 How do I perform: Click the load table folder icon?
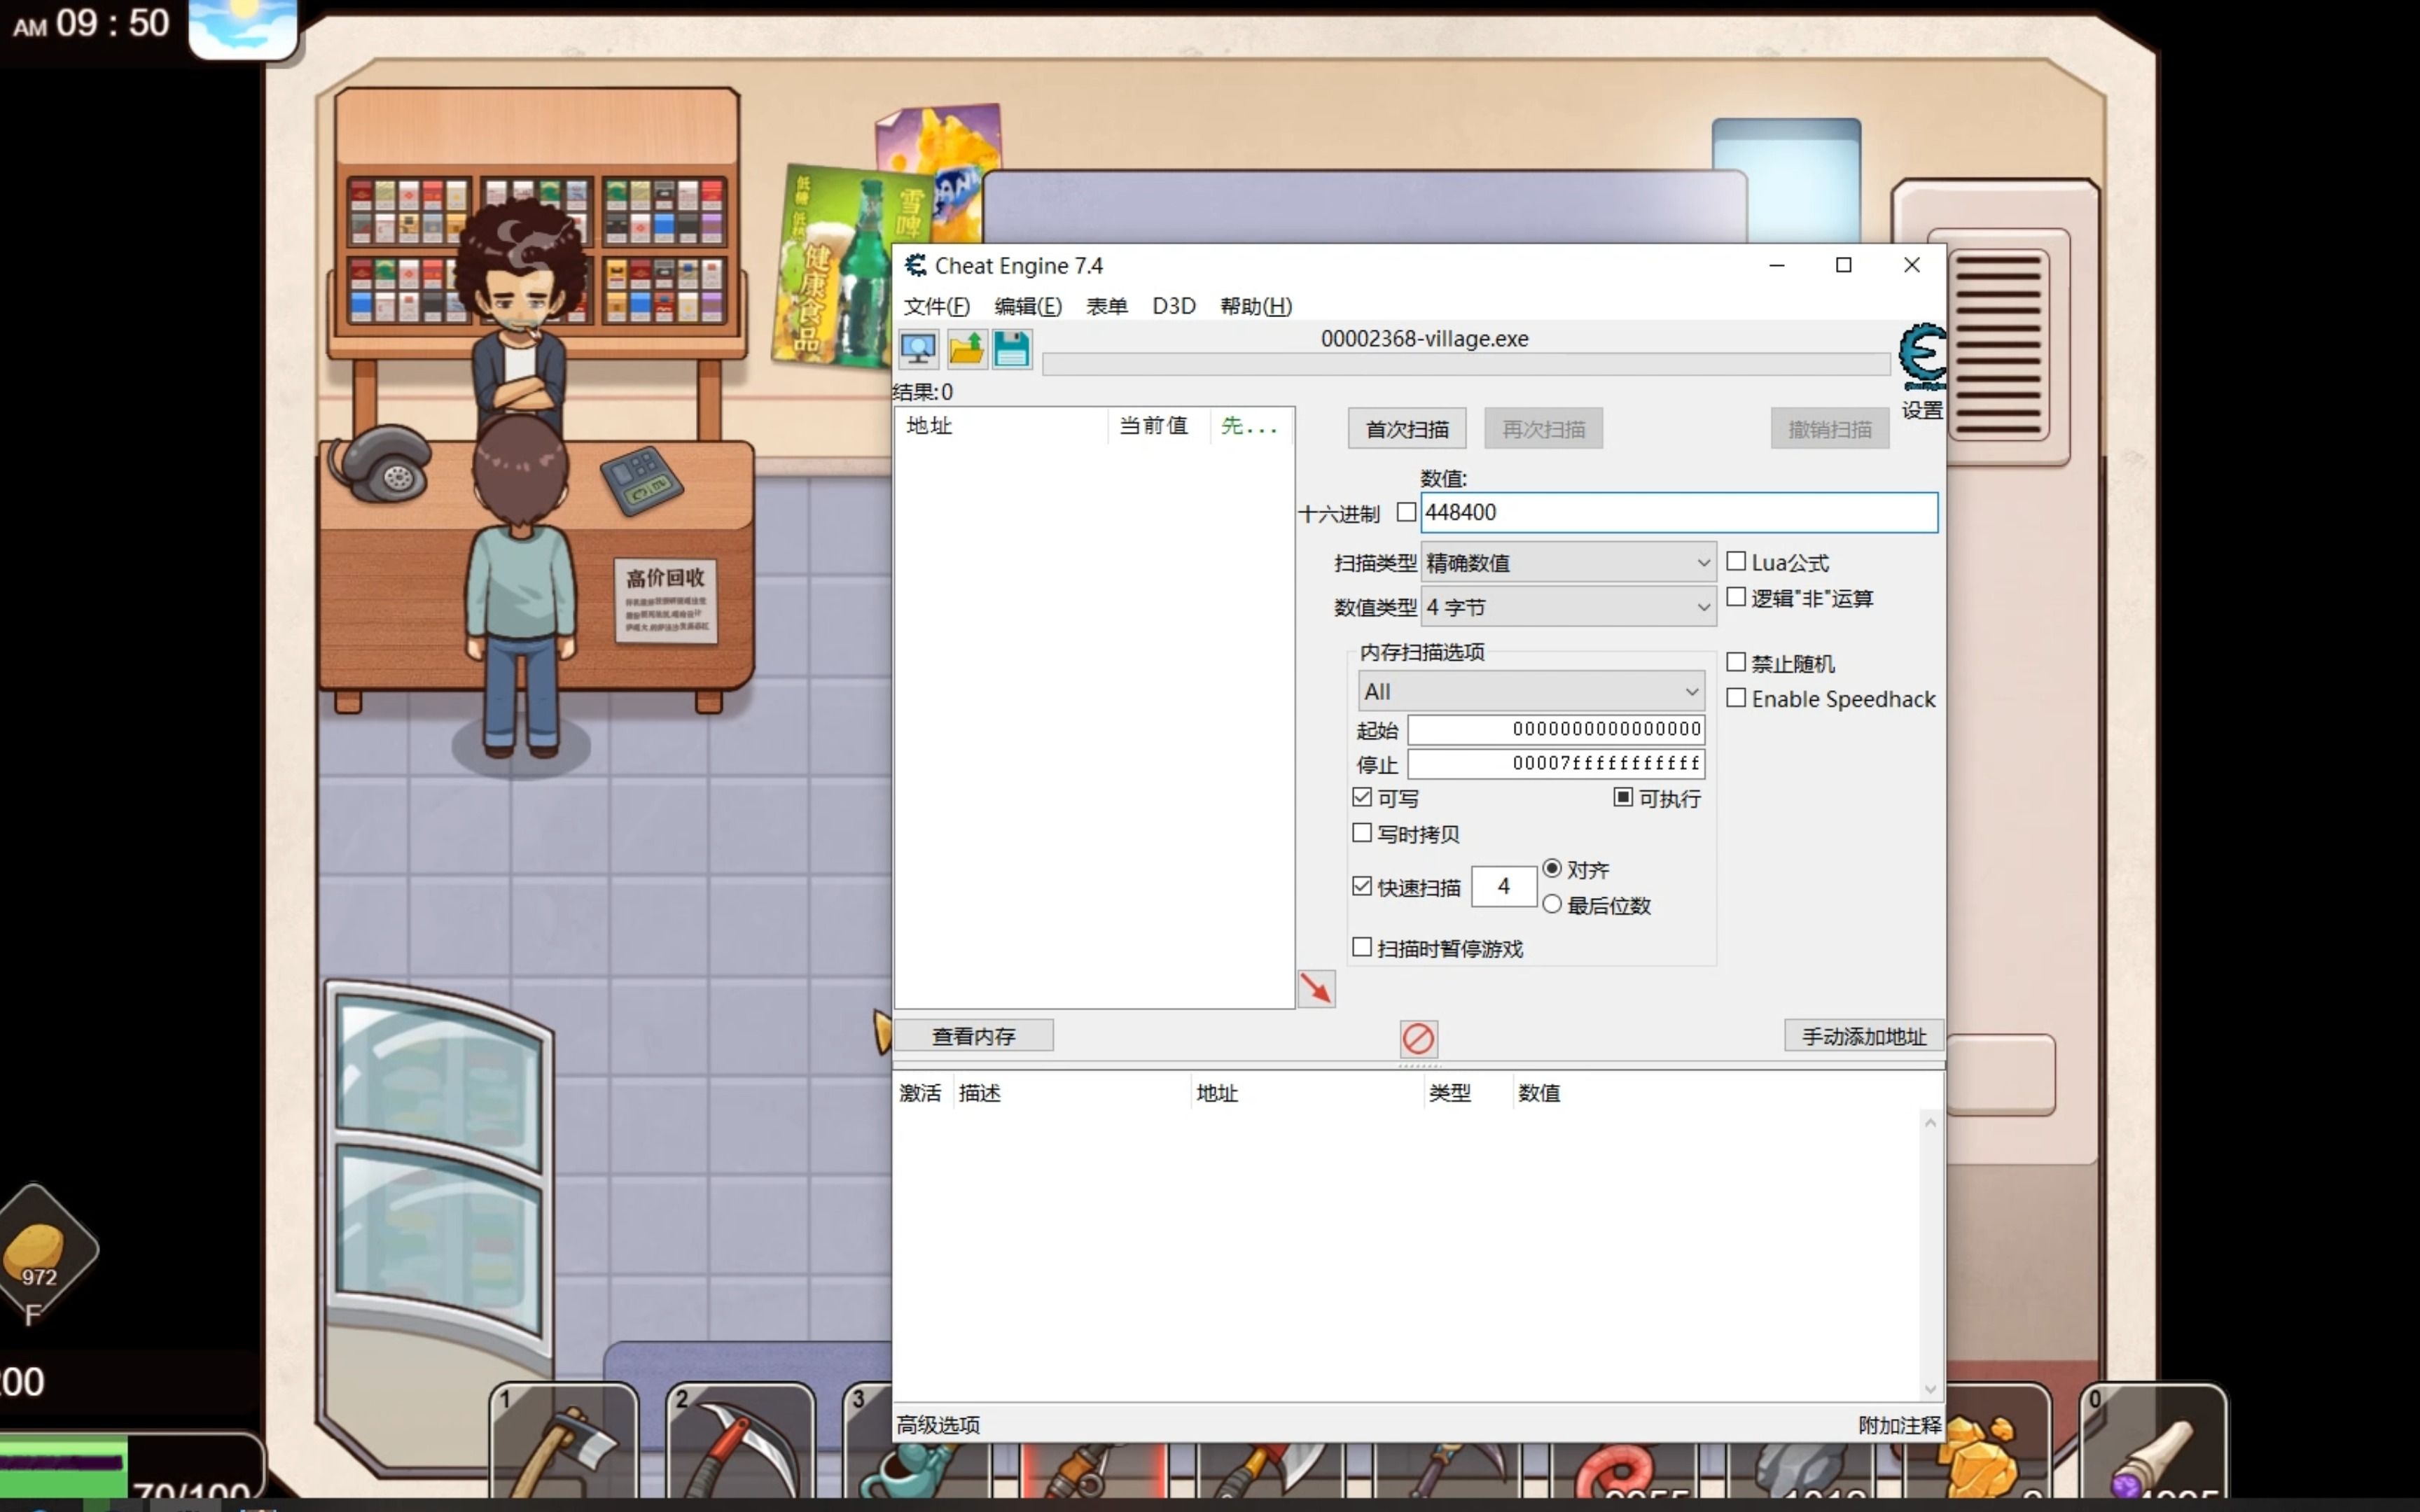[x=966, y=349]
